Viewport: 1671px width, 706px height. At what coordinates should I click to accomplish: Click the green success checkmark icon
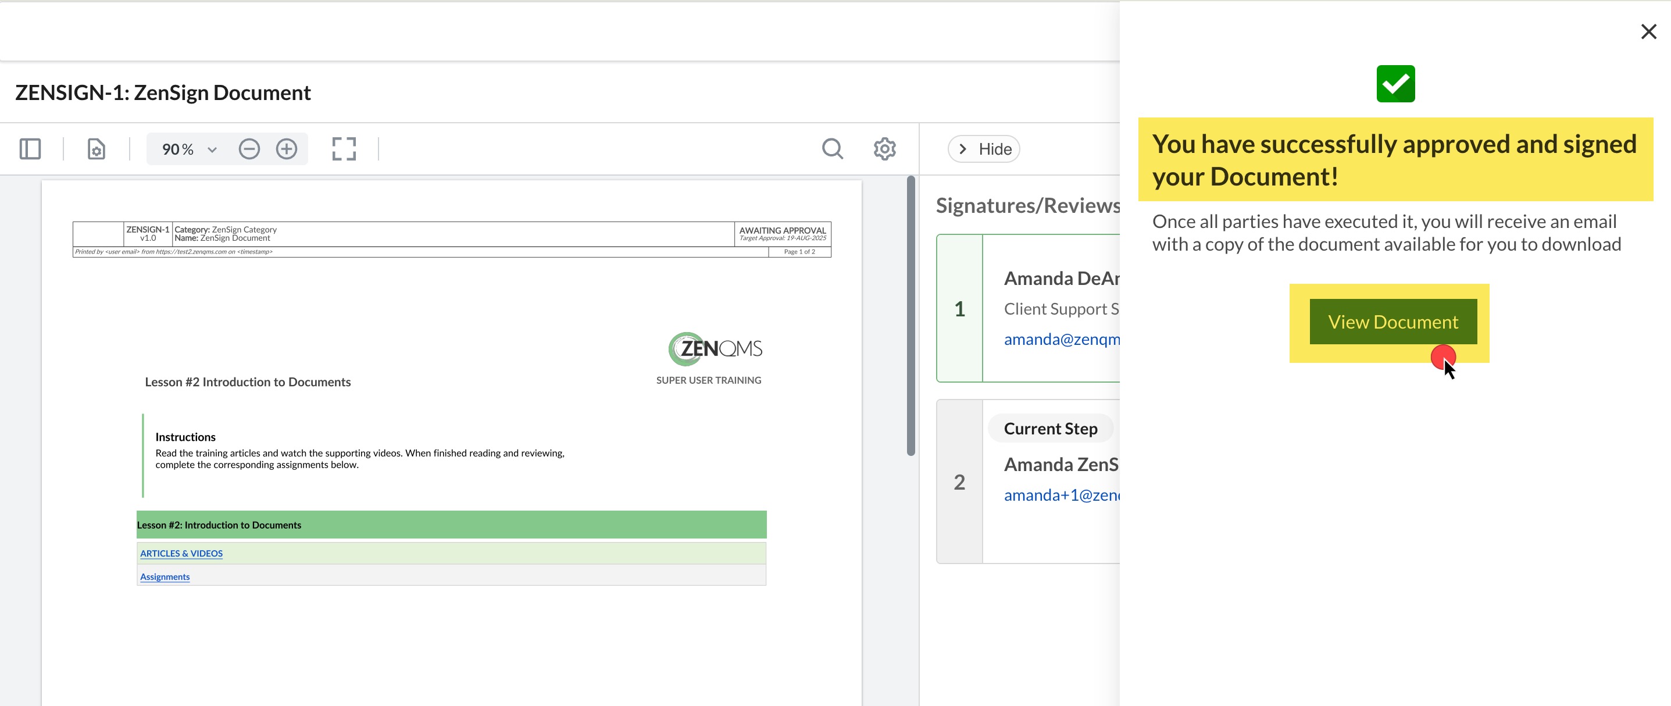coord(1395,84)
